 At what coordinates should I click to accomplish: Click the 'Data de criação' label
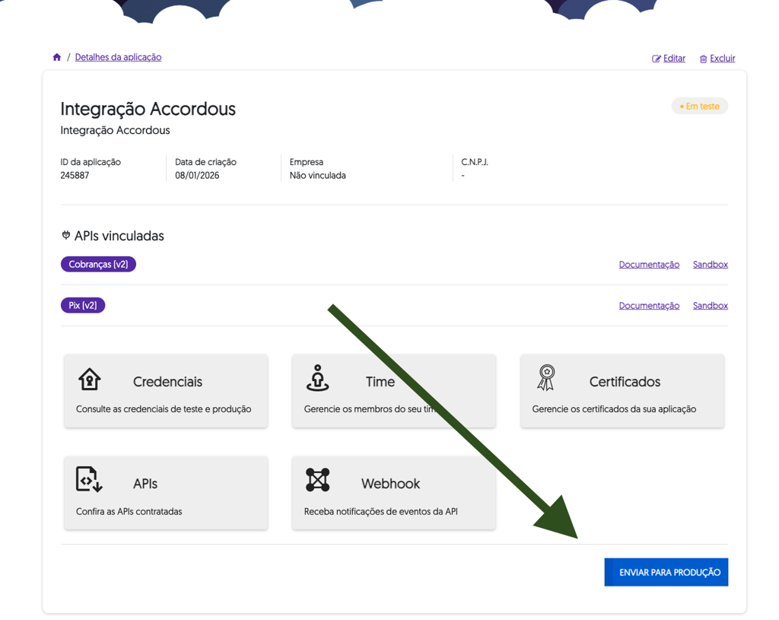[x=205, y=162]
